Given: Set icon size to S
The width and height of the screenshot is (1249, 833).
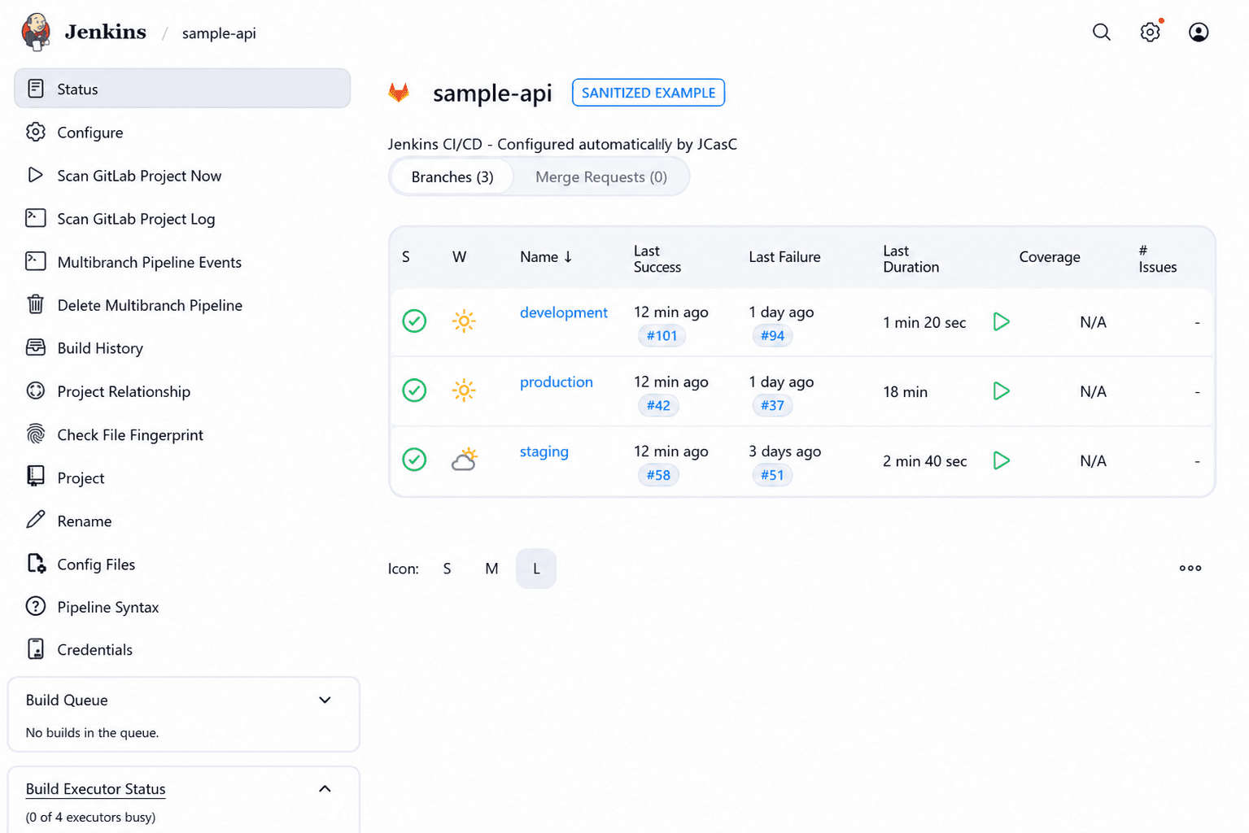Looking at the screenshot, I should point(447,569).
